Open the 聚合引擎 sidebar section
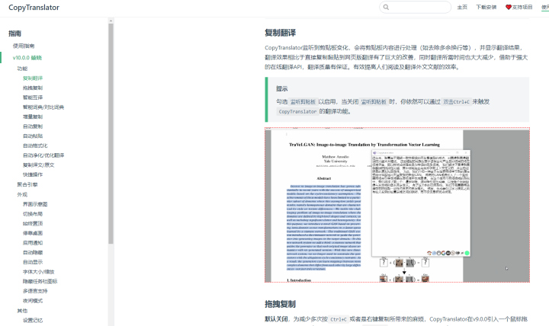The width and height of the screenshot is (549, 326). pyautogui.click(x=27, y=184)
